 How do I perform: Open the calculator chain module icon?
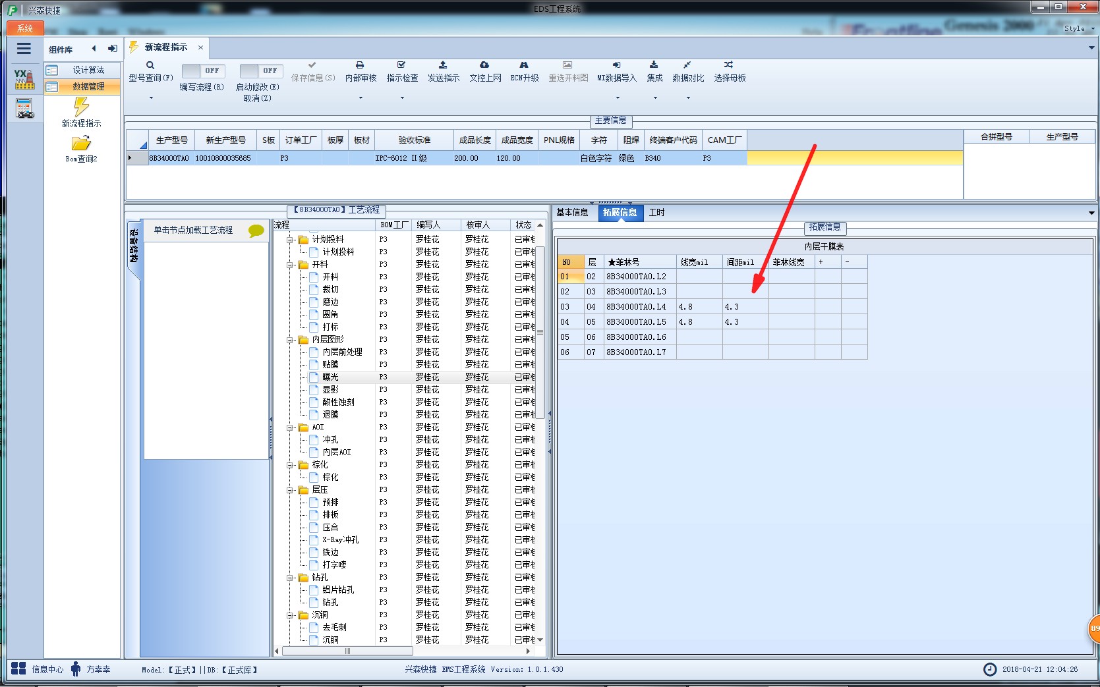coord(24,109)
